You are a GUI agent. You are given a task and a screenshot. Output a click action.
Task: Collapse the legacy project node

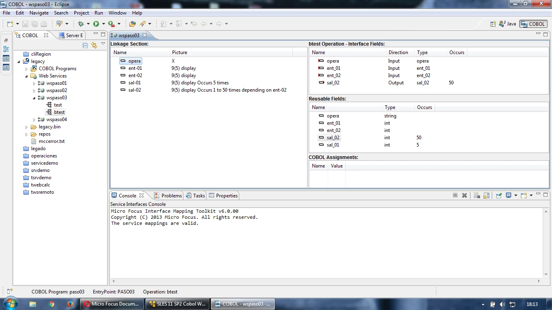[x=19, y=61]
